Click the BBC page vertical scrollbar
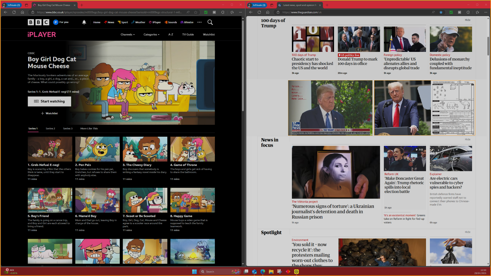This screenshot has height=276, width=491. [x=243, y=66]
